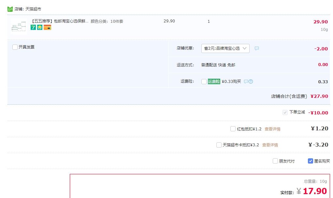The height and width of the screenshot is (198, 333).
Task: Click the 实付款 label
Action: click(287, 193)
